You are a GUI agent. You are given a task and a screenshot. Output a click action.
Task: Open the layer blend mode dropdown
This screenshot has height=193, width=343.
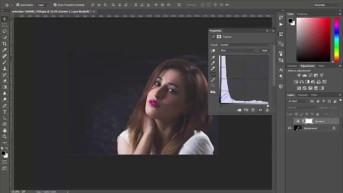[302, 108]
